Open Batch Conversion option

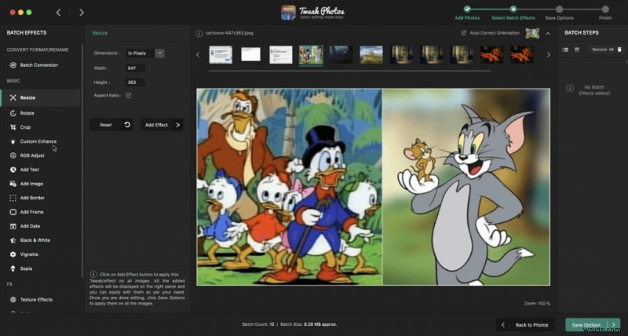[38, 65]
